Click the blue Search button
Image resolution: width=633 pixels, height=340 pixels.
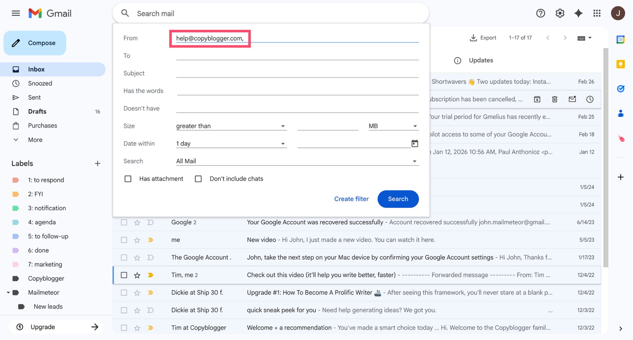(x=398, y=199)
